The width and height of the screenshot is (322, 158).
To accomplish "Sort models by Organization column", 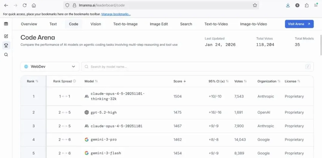I will (x=269, y=81).
